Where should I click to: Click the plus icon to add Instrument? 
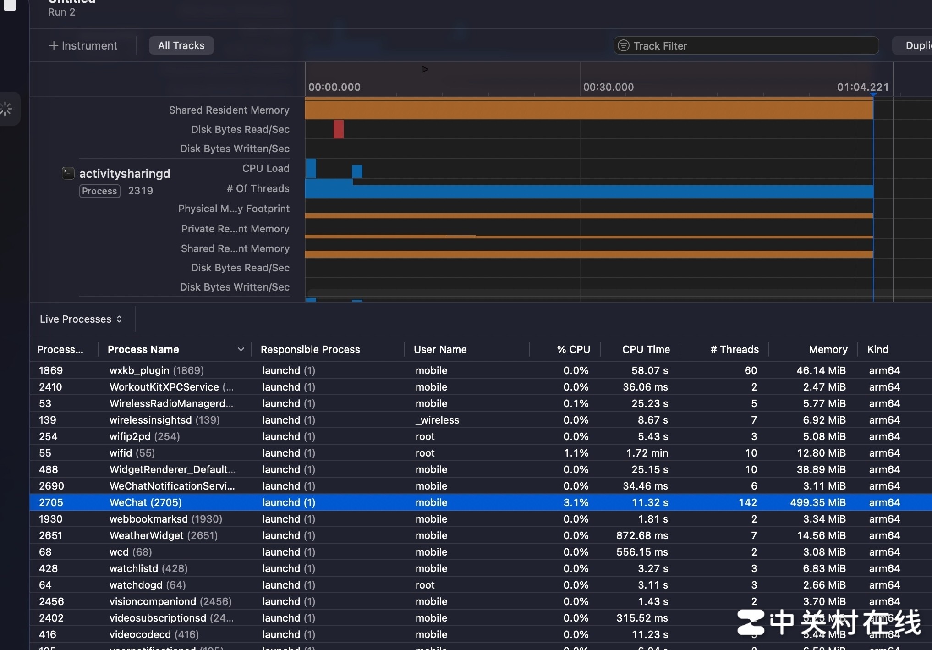[x=54, y=46]
